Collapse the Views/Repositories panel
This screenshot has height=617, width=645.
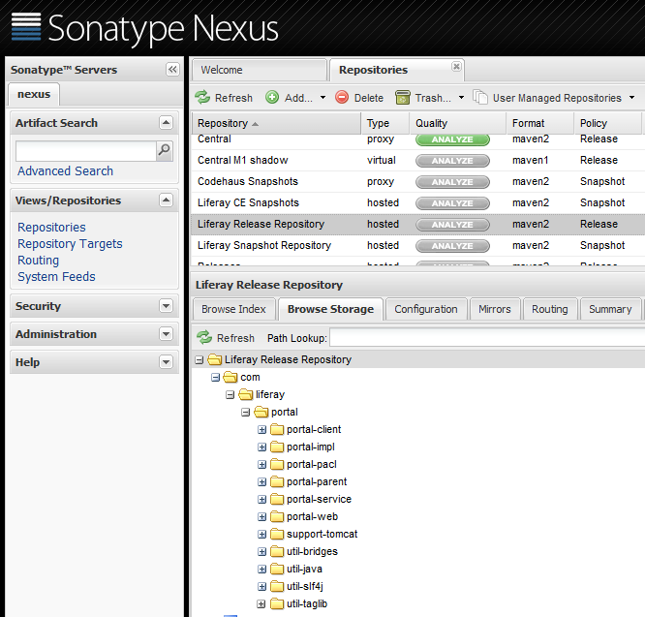pyautogui.click(x=166, y=201)
